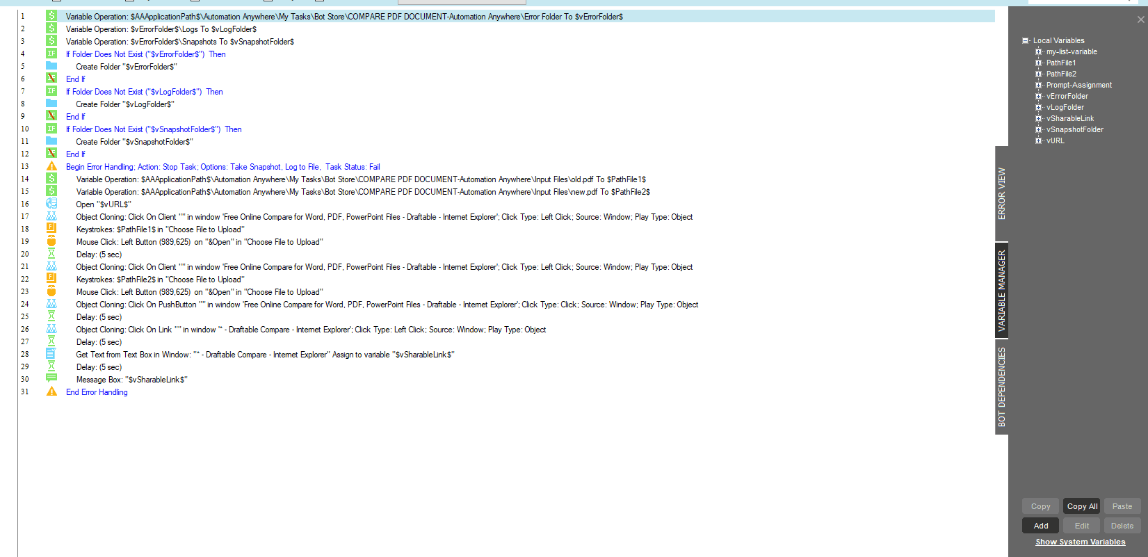The width and height of the screenshot is (1148, 557).
Task: Click the Keystrokes icon on line 18
Action: coord(51,229)
